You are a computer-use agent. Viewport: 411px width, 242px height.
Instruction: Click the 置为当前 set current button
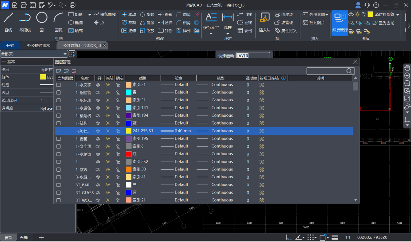click(383, 23)
